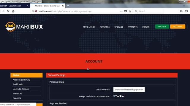Image resolution: width=190 pixels, height=106 pixels.
Task: Open Withdraw in sidebar
Action: 18,94
